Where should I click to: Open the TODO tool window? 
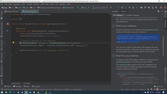(8, 86)
